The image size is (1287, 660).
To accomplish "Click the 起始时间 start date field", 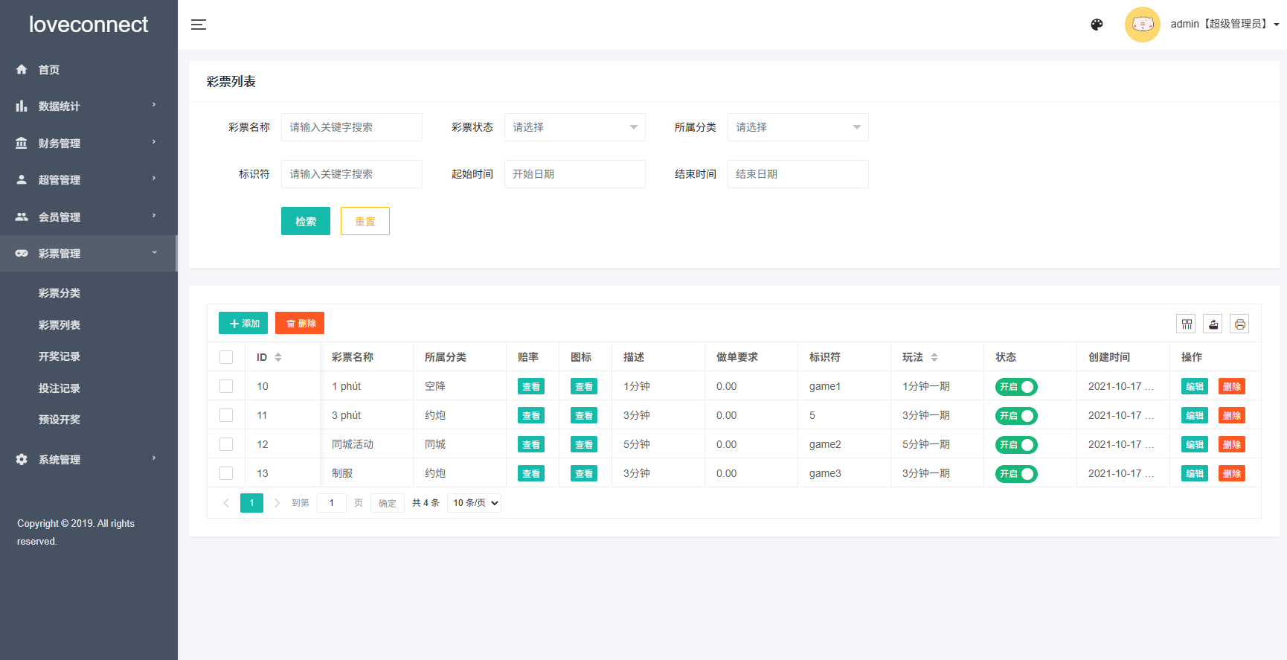I will (574, 174).
